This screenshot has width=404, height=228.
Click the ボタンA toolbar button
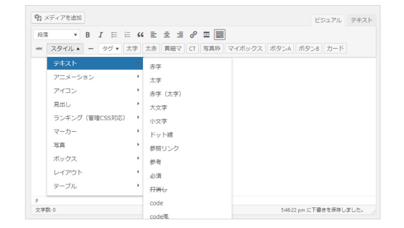(x=280, y=49)
